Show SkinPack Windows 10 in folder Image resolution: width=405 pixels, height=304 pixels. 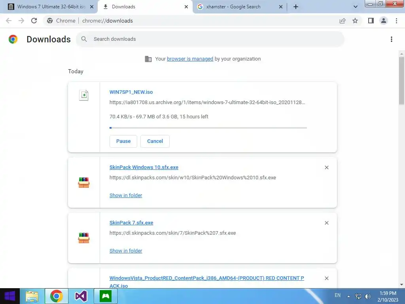click(x=126, y=196)
